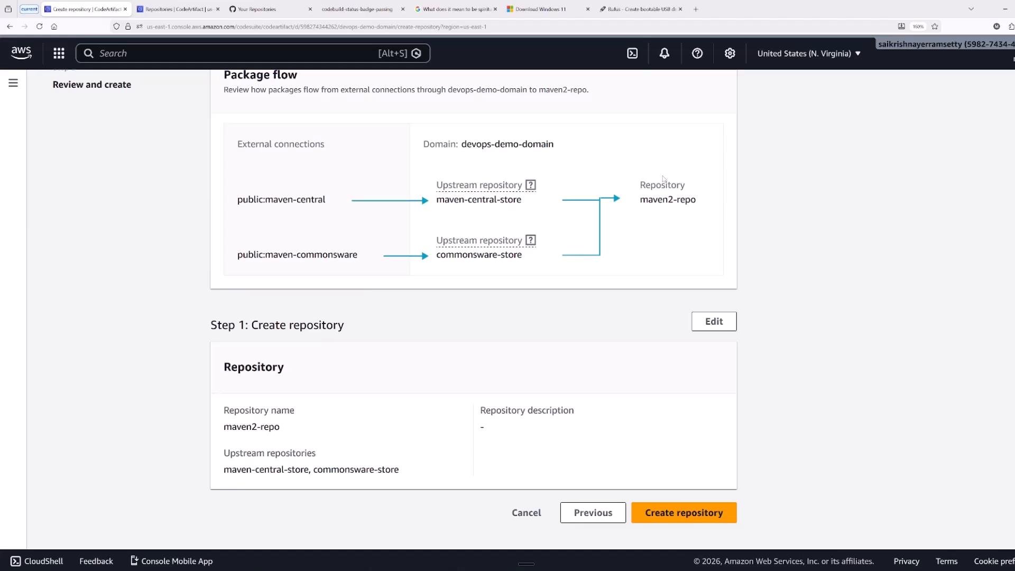Click the Upstream repositories value maven-central-store, commonsware-store

tap(311, 469)
